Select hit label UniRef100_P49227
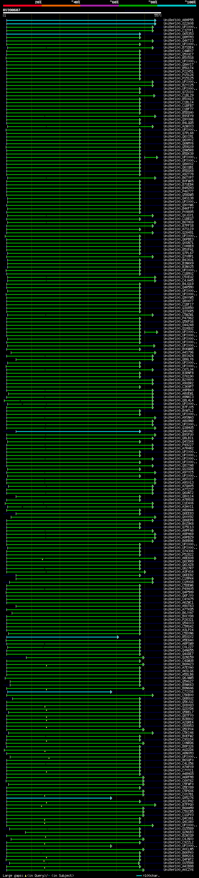Screen dimensions: 199x878 click(178, 445)
